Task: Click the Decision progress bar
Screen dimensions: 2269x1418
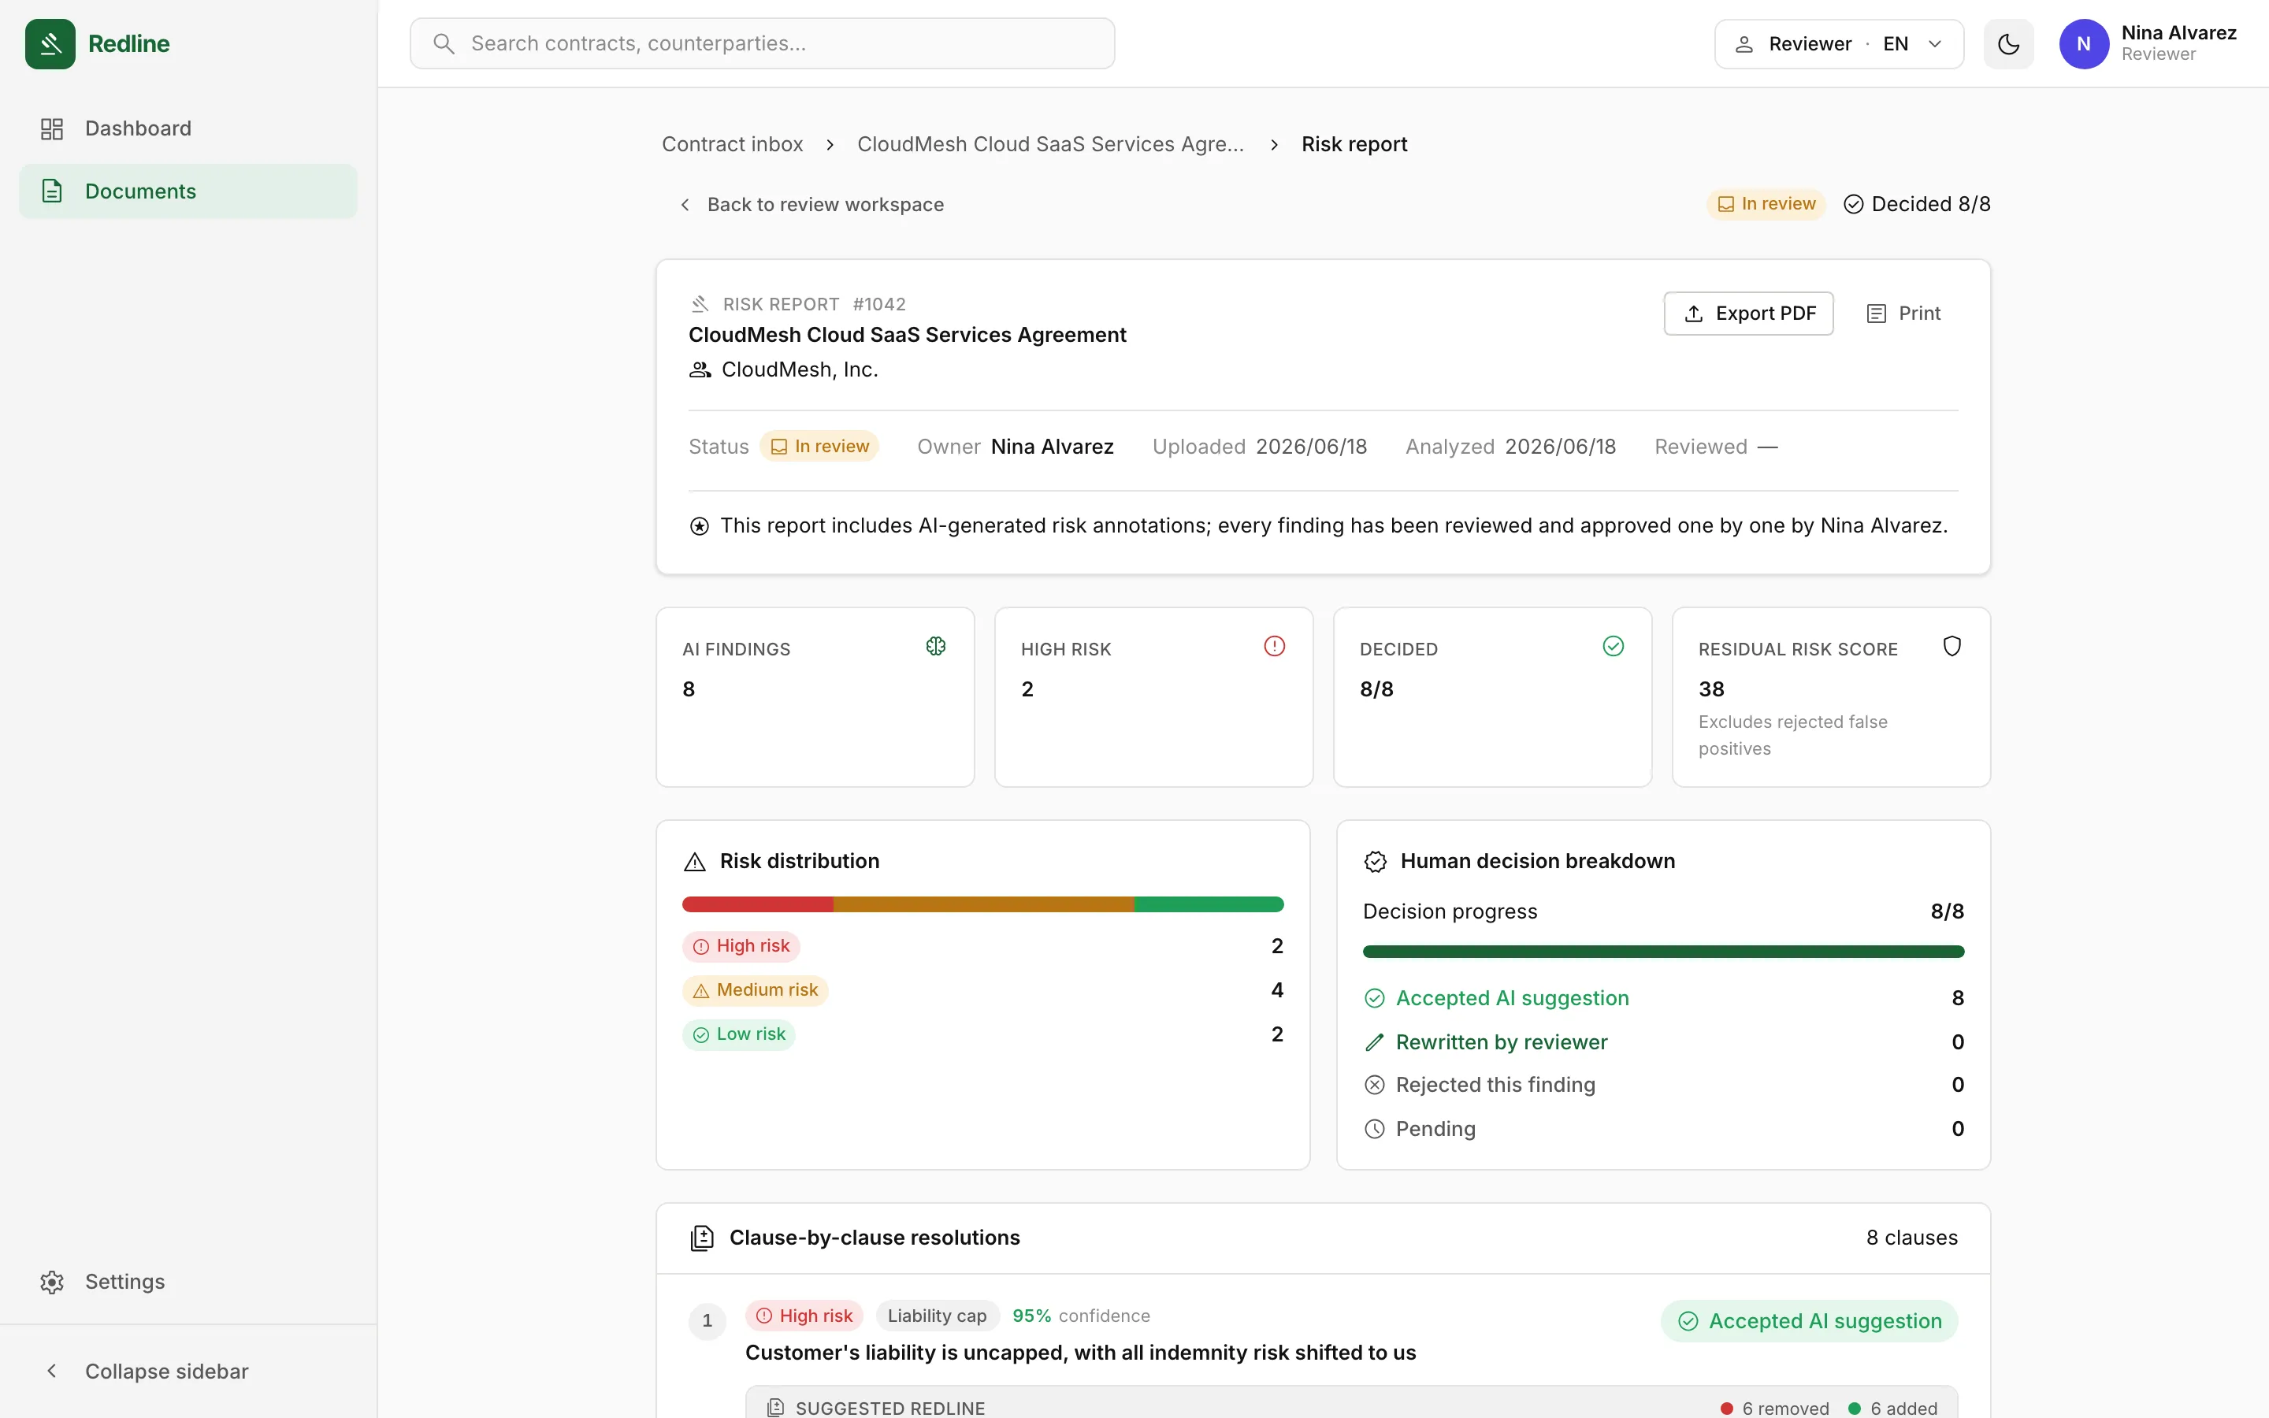Action: click(1663, 952)
